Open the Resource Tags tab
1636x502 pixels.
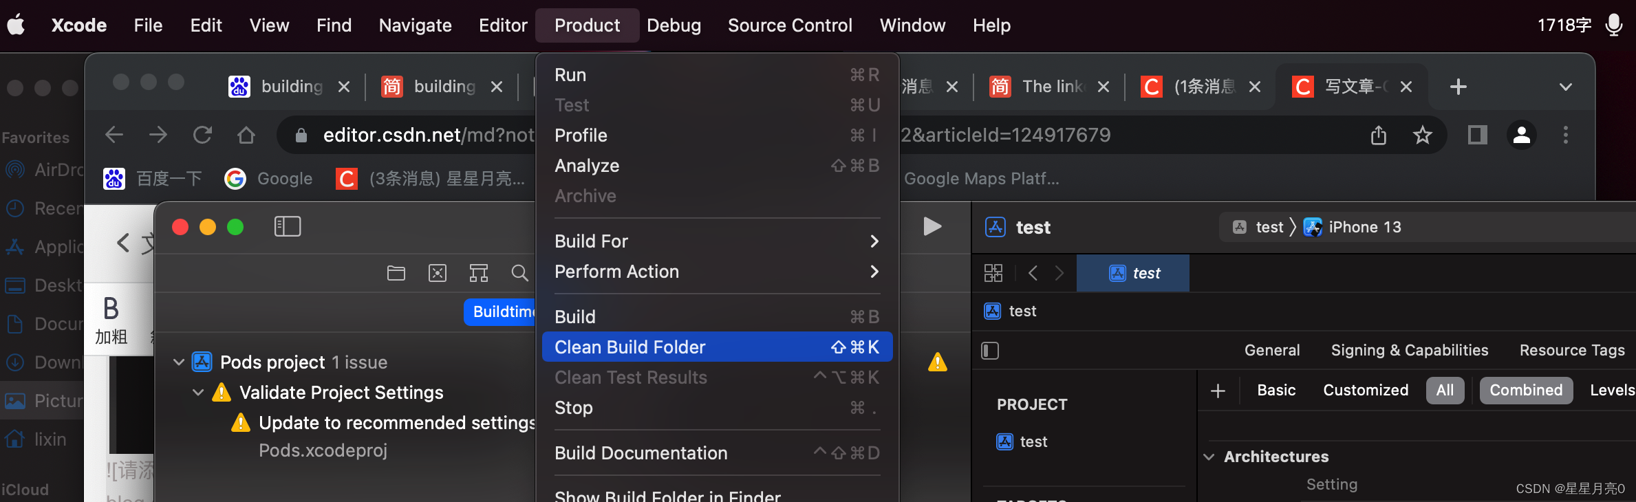pyautogui.click(x=1572, y=350)
